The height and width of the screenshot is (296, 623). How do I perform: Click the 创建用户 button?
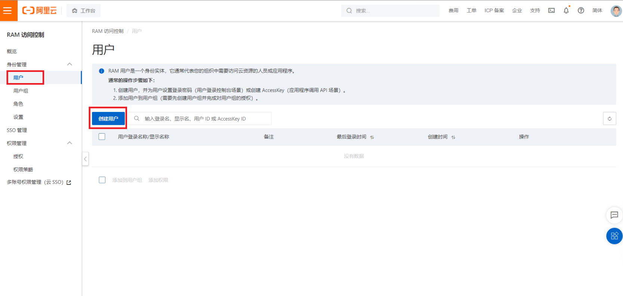click(108, 119)
